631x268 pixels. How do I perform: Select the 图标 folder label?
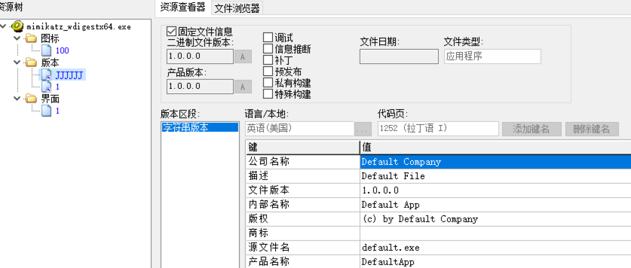coord(50,39)
